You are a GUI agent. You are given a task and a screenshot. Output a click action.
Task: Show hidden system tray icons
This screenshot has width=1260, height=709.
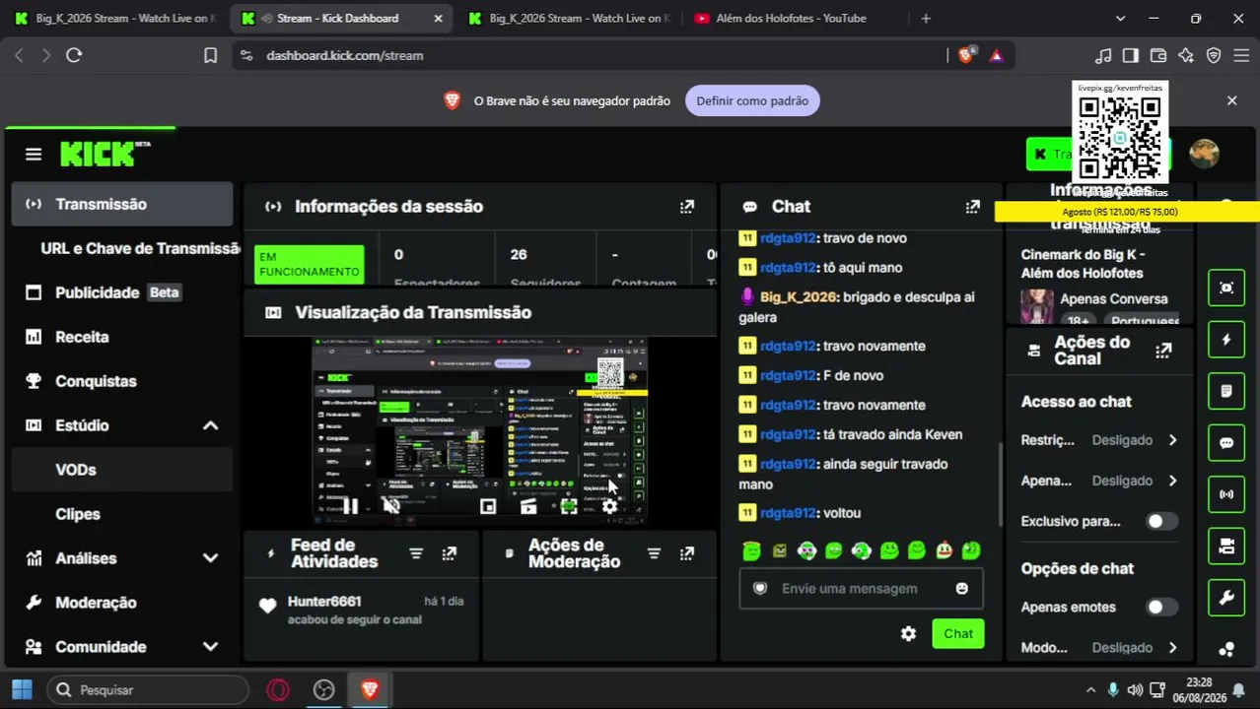coord(1090,690)
